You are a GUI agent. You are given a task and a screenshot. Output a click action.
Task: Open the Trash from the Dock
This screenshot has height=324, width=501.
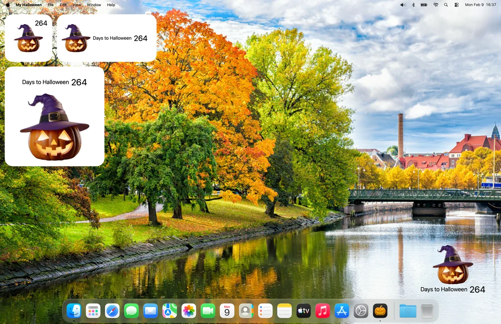(x=426, y=311)
